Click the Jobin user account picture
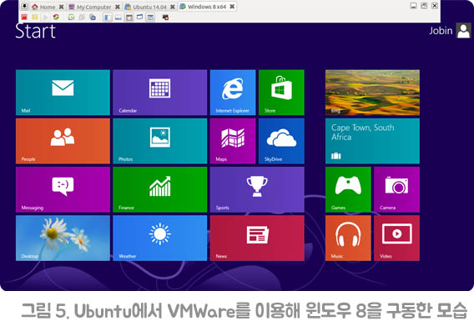 (x=463, y=31)
